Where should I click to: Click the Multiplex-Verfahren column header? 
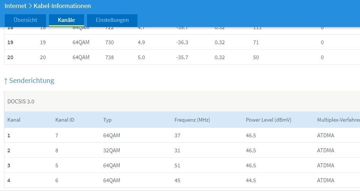click(338, 120)
